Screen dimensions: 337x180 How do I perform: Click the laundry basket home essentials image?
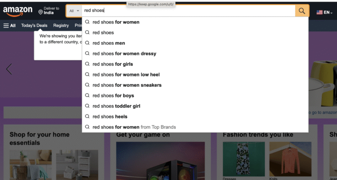click(x=30, y=165)
